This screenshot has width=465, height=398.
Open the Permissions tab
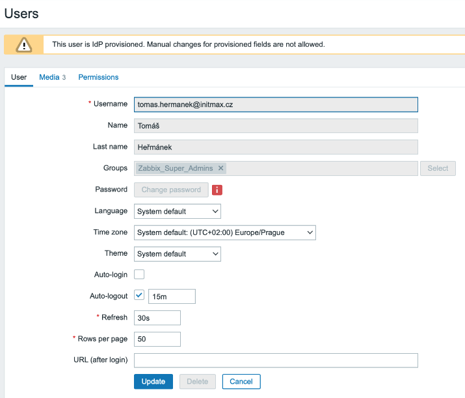[98, 77]
